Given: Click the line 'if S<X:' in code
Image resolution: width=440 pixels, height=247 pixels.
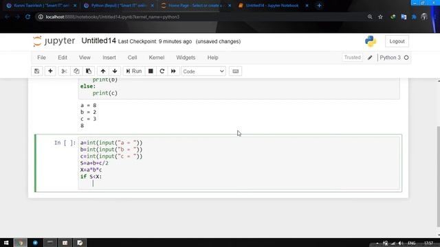Looking at the screenshot, I should (x=91, y=176).
